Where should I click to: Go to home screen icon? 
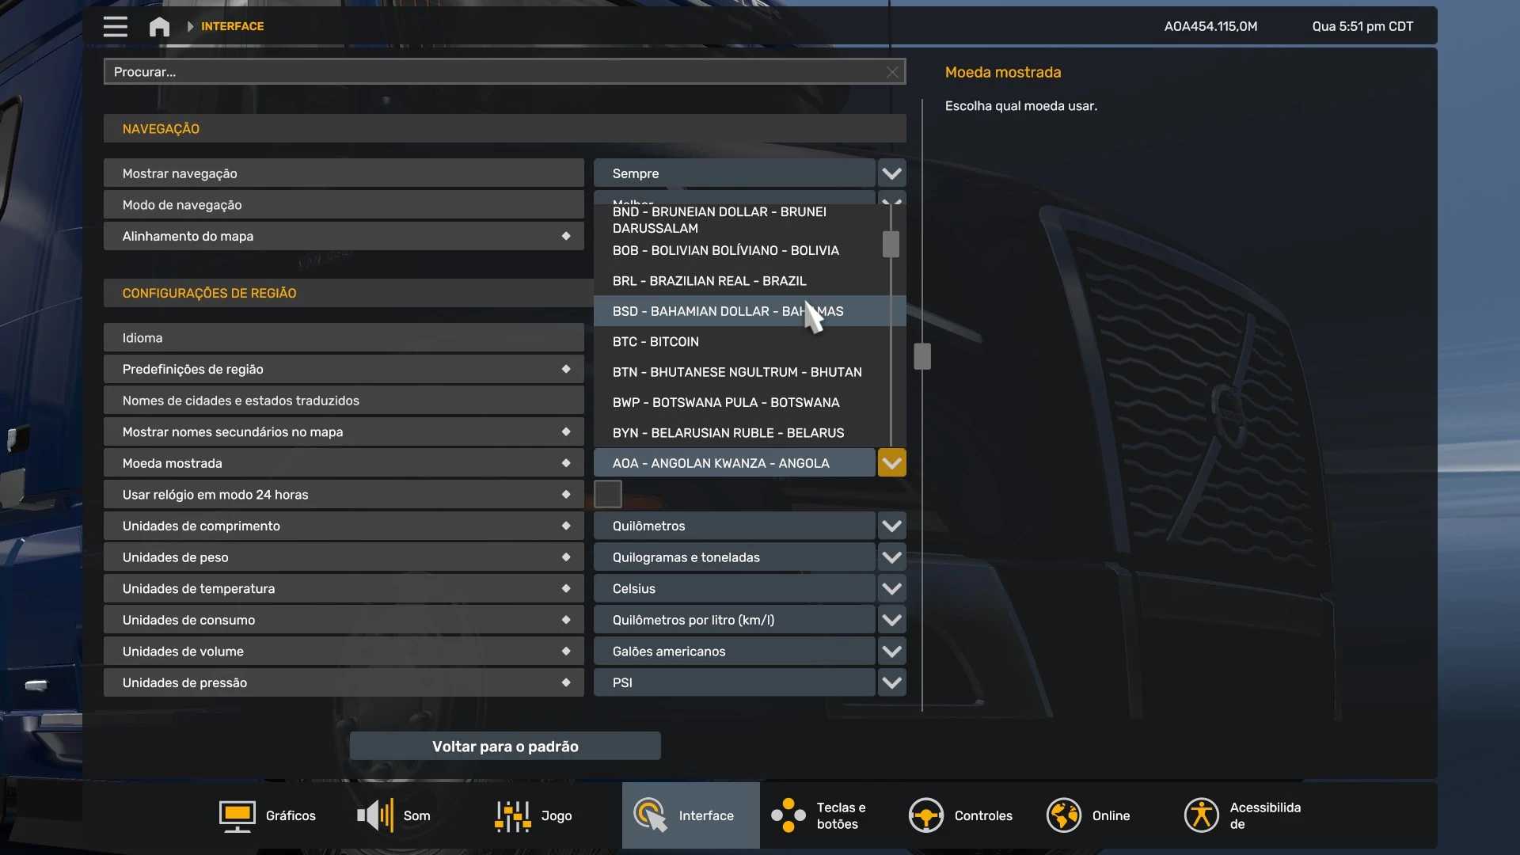(159, 26)
